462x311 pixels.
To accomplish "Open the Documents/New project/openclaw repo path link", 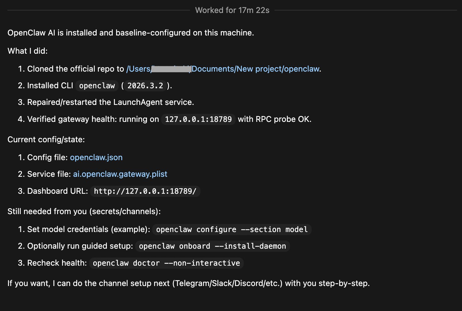I will coord(255,69).
